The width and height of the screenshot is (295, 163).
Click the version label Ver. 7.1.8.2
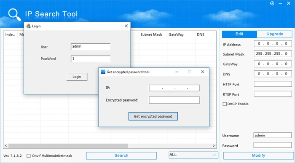click(12, 156)
